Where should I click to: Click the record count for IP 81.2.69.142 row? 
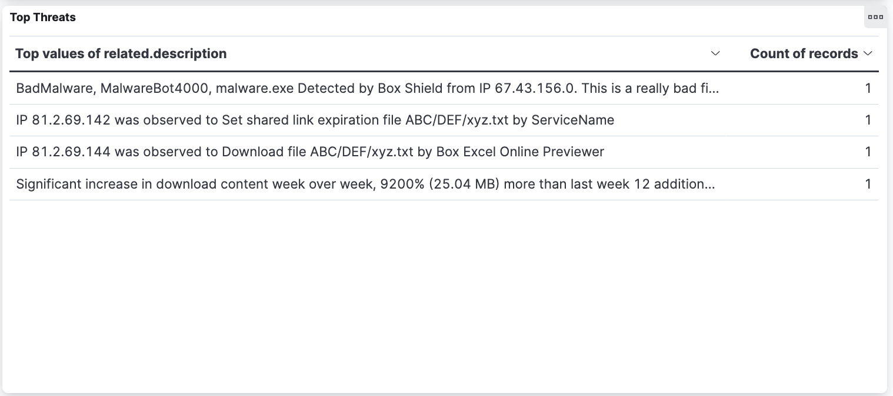(868, 120)
